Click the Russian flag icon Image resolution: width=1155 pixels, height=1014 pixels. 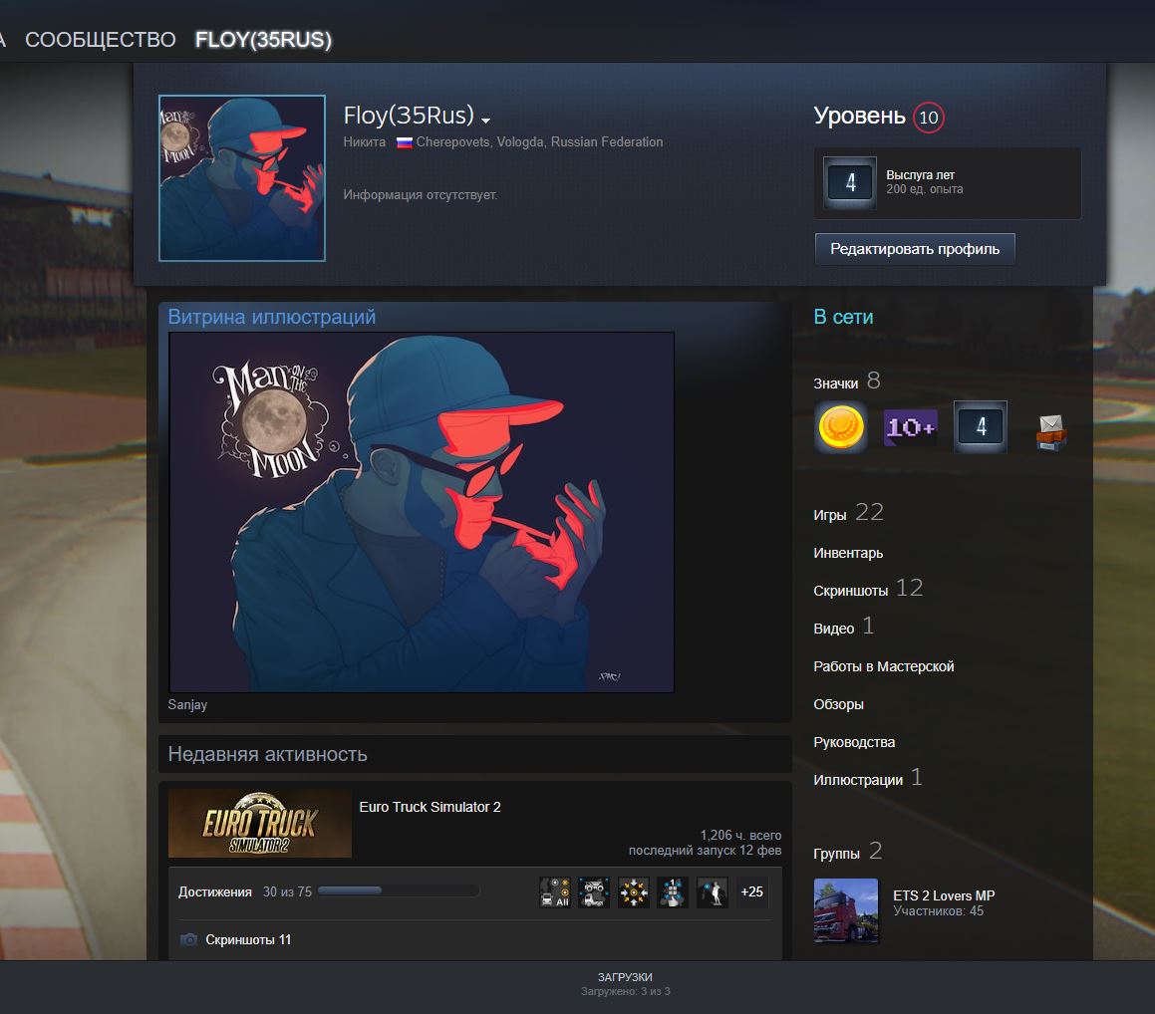[x=405, y=142]
